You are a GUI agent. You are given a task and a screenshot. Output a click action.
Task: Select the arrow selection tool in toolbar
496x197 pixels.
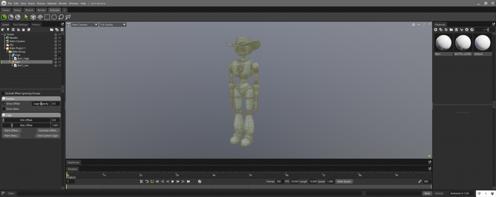(x=27, y=17)
